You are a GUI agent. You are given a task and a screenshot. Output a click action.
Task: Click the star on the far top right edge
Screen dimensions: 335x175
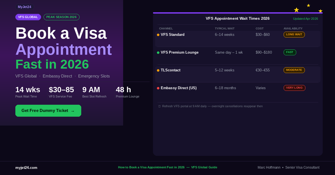[x=320, y=11]
